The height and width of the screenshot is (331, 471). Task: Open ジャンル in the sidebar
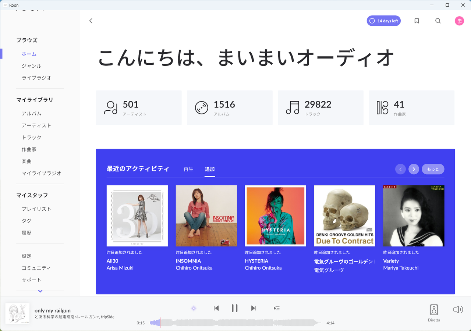pos(32,66)
